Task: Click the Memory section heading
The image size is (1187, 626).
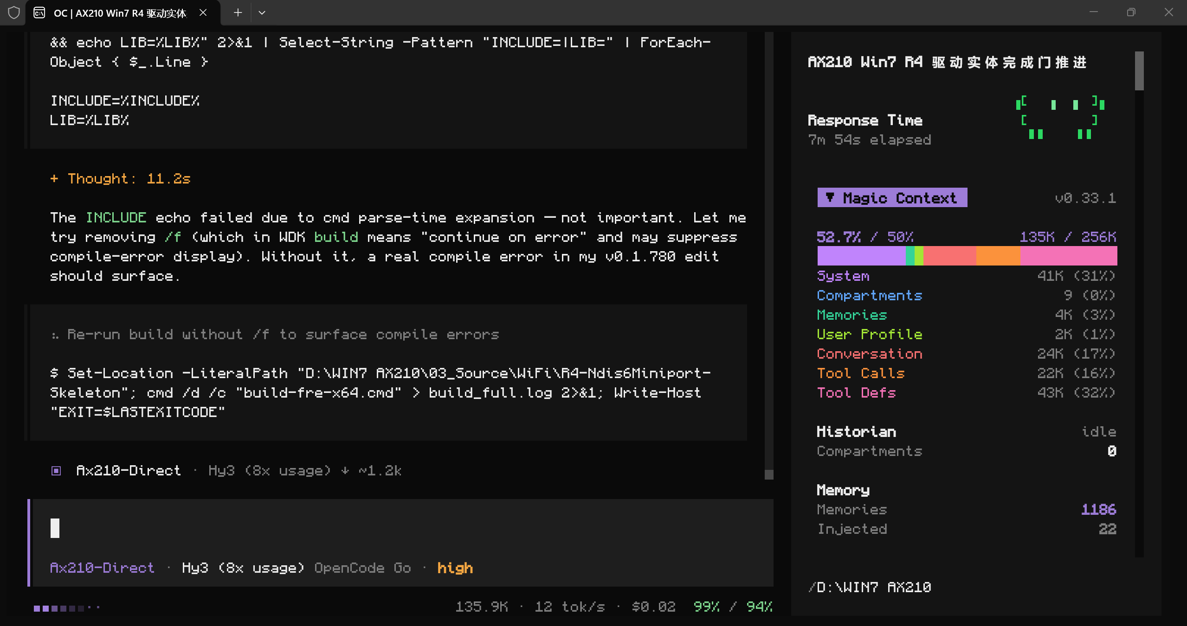Action: (843, 490)
